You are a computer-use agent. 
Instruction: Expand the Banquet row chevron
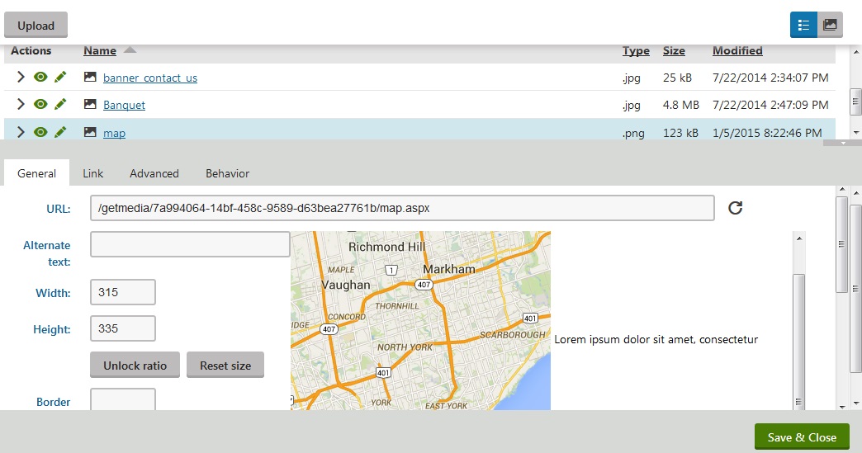[21, 105]
